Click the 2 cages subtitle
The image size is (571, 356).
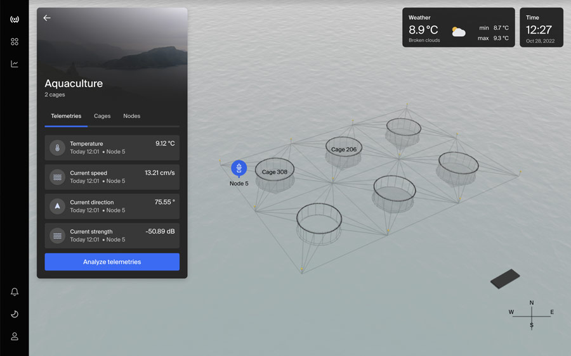coord(55,94)
